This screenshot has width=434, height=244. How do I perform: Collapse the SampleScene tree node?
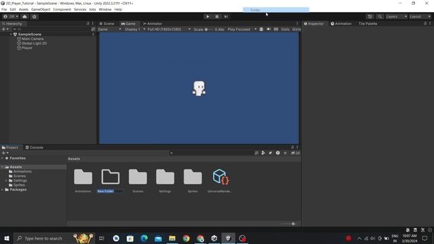[11, 35]
